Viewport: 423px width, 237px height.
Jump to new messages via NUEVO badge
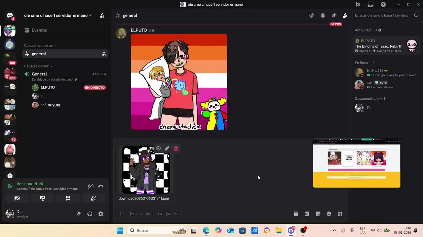336,24
